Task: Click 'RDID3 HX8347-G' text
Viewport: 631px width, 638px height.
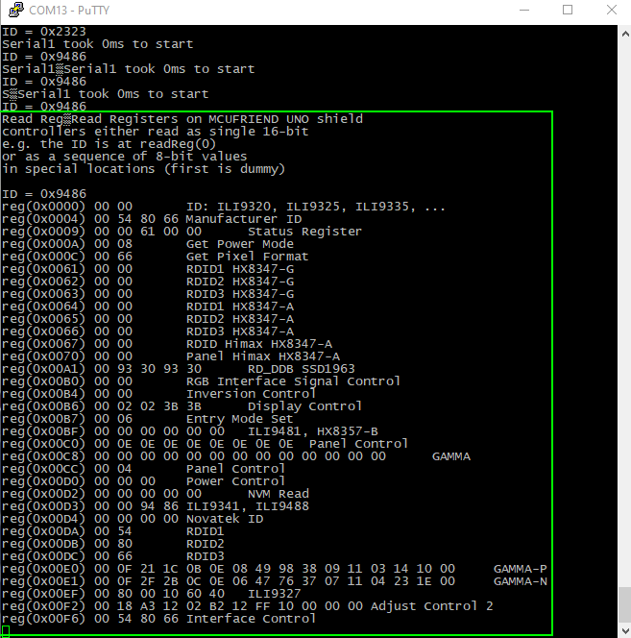Action: (240, 294)
